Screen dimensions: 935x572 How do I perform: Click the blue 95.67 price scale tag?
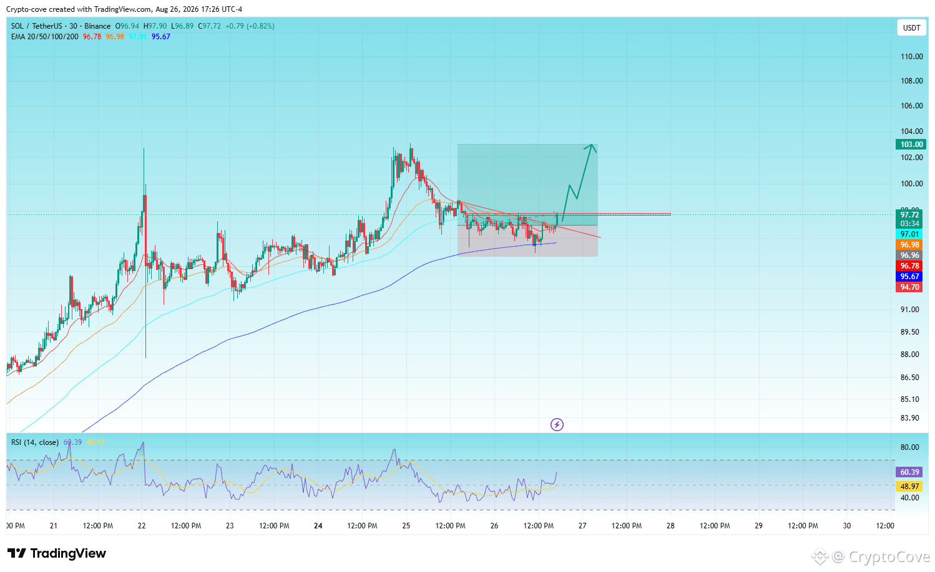coord(910,277)
